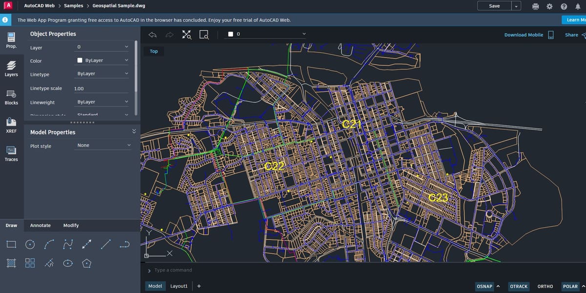Open the Save options dropdown arrow

(x=516, y=6)
